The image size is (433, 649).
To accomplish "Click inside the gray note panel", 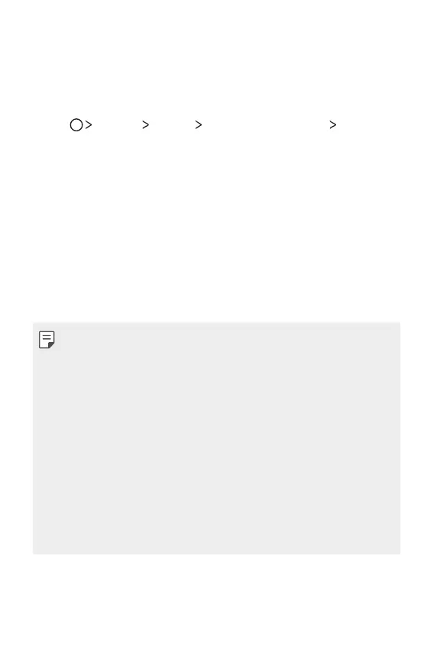I will pos(217,438).
